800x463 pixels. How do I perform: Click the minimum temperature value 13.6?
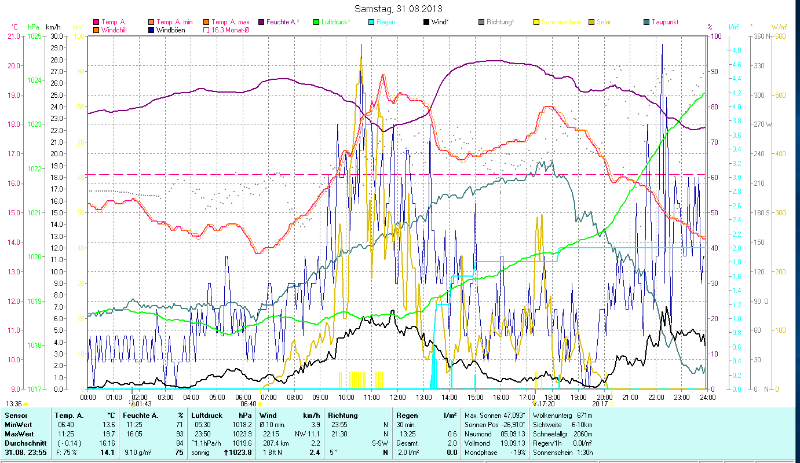[108, 425]
